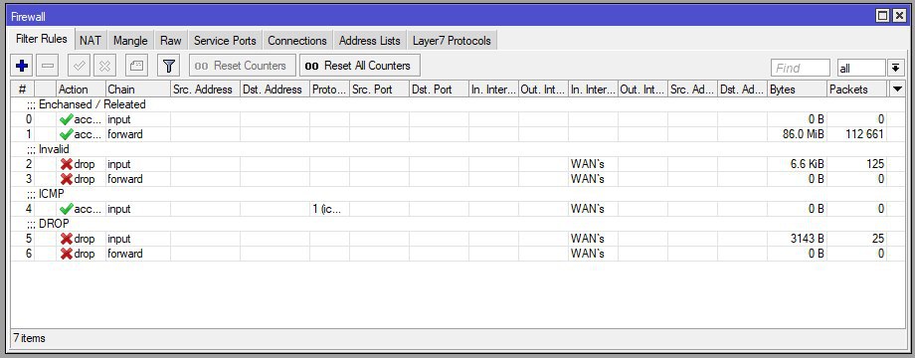Click the '1 (ic...' protocol cell

click(329, 209)
